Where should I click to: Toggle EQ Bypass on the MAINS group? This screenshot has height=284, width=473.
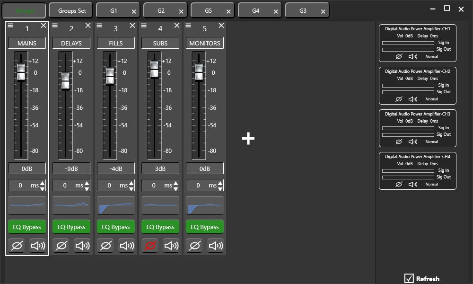tap(27, 227)
